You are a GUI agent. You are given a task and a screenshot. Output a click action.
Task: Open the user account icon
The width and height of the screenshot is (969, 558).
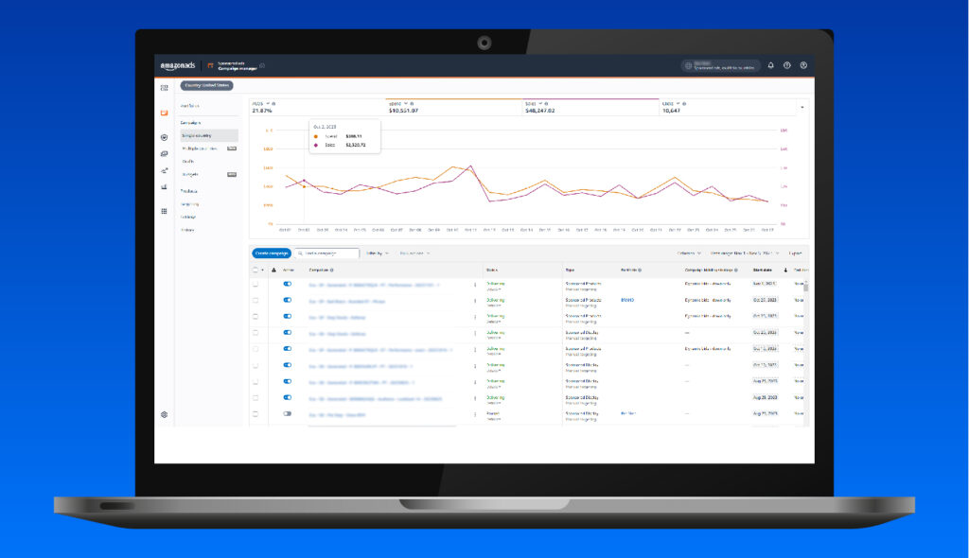[x=803, y=65]
